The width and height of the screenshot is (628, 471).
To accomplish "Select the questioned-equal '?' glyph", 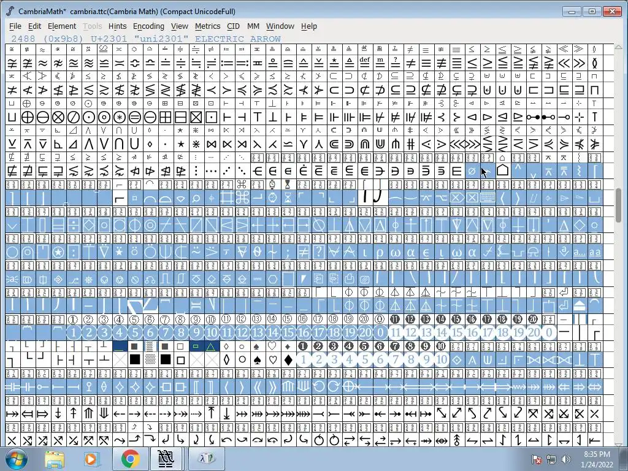I will (396, 63).
